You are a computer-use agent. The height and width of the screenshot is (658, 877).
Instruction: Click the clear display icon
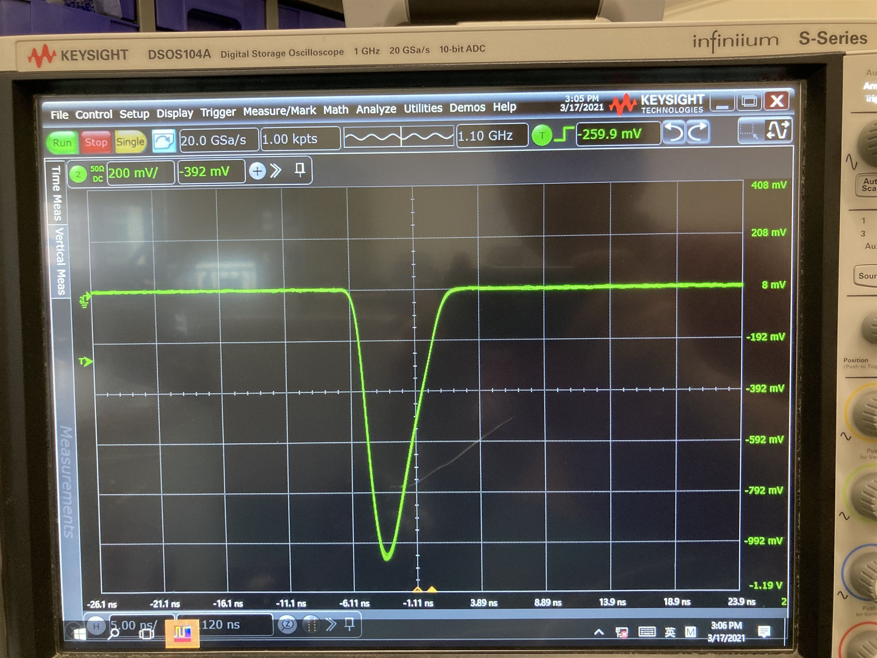163,141
